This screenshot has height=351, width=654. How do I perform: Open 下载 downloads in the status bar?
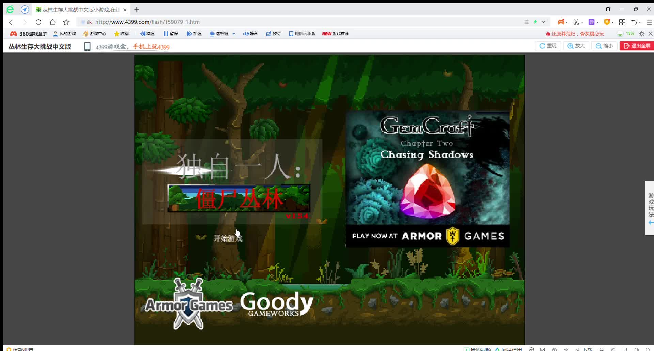(x=584, y=349)
